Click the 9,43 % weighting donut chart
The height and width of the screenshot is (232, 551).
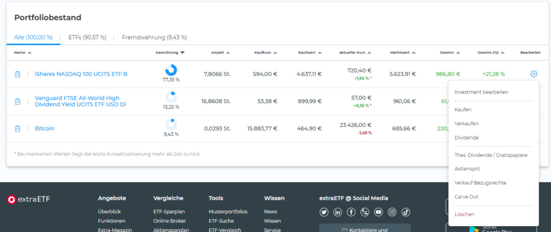coord(171,125)
